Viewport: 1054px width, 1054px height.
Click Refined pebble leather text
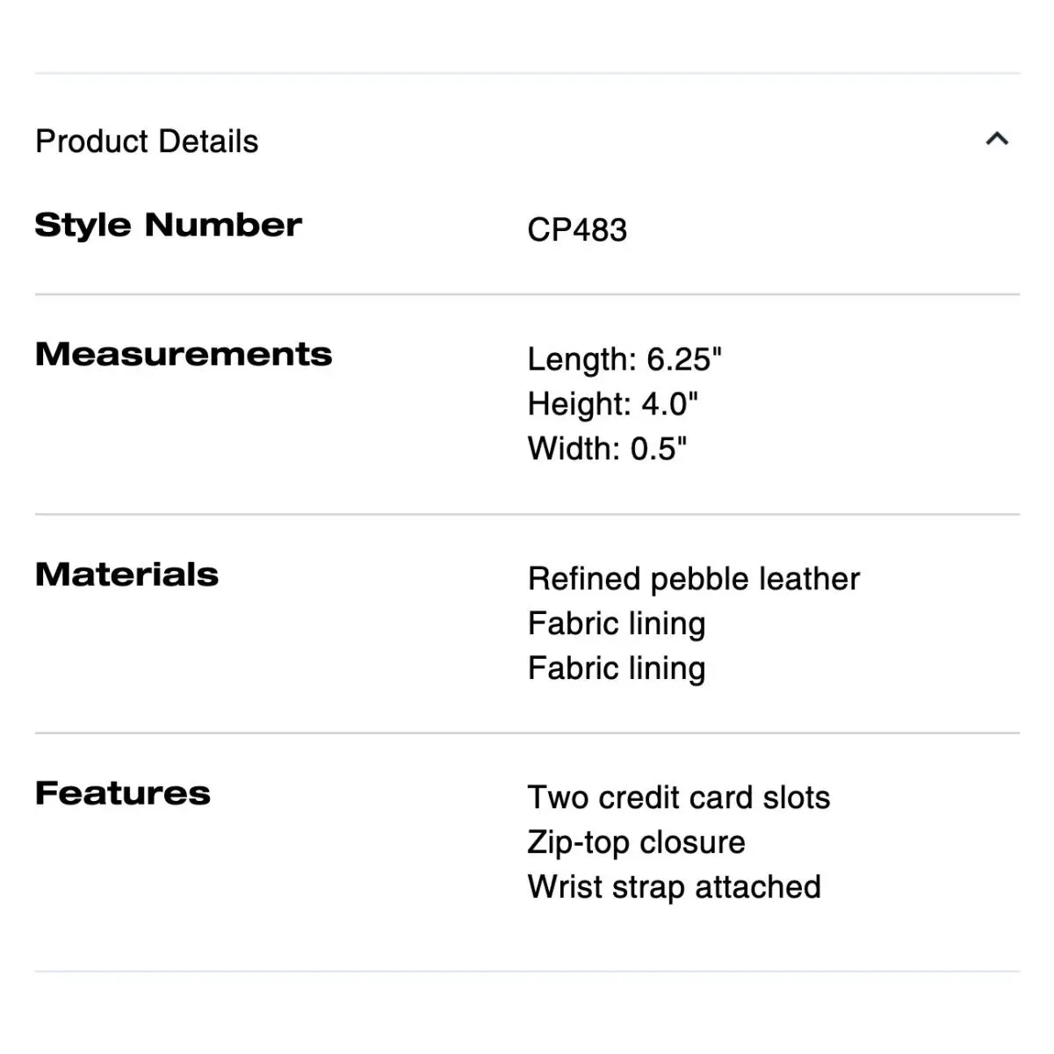(x=694, y=580)
